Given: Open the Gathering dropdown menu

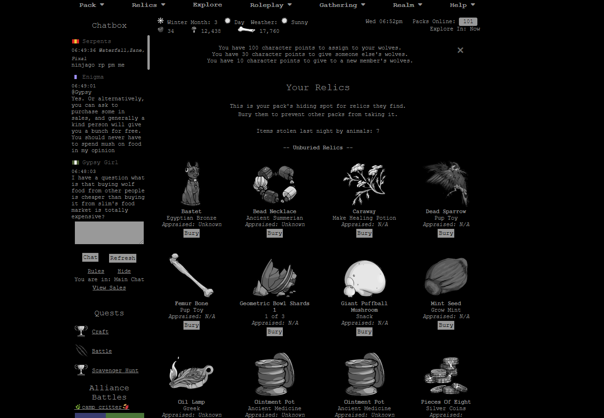Looking at the screenshot, I should point(342,5).
